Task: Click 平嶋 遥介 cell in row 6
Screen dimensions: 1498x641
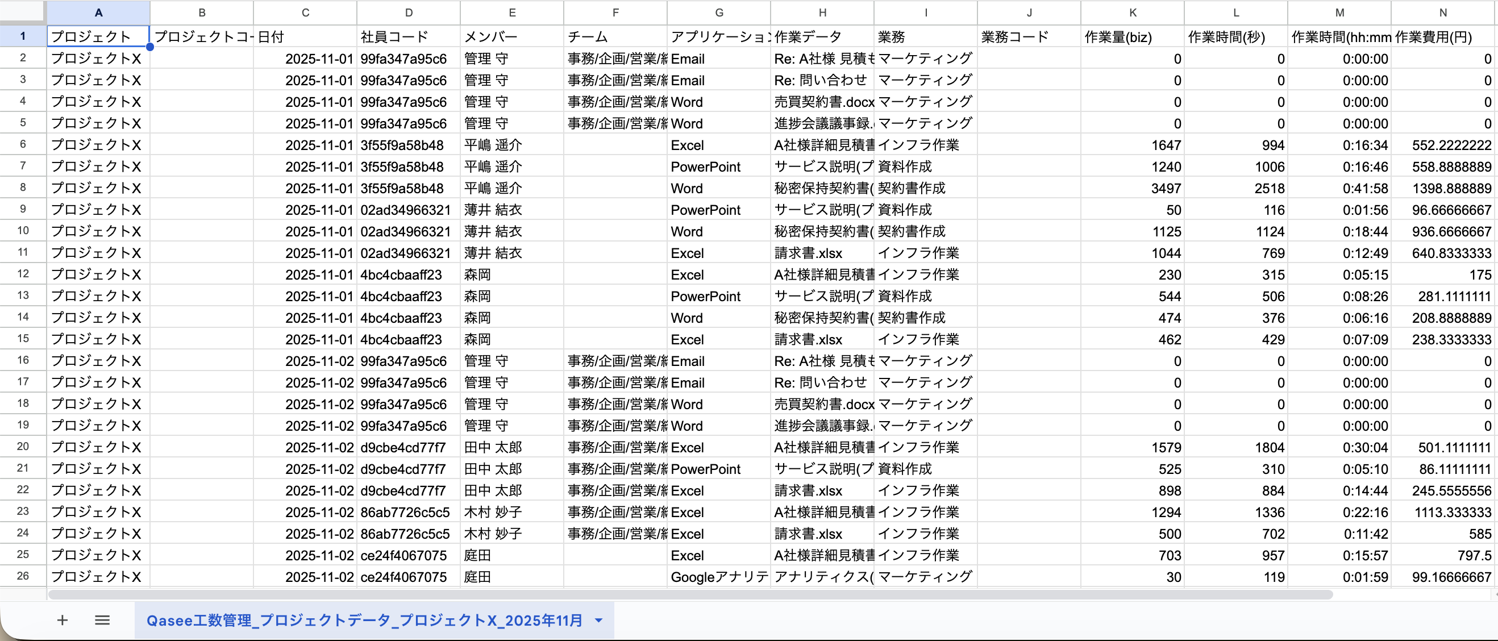Action: point(513,145)
